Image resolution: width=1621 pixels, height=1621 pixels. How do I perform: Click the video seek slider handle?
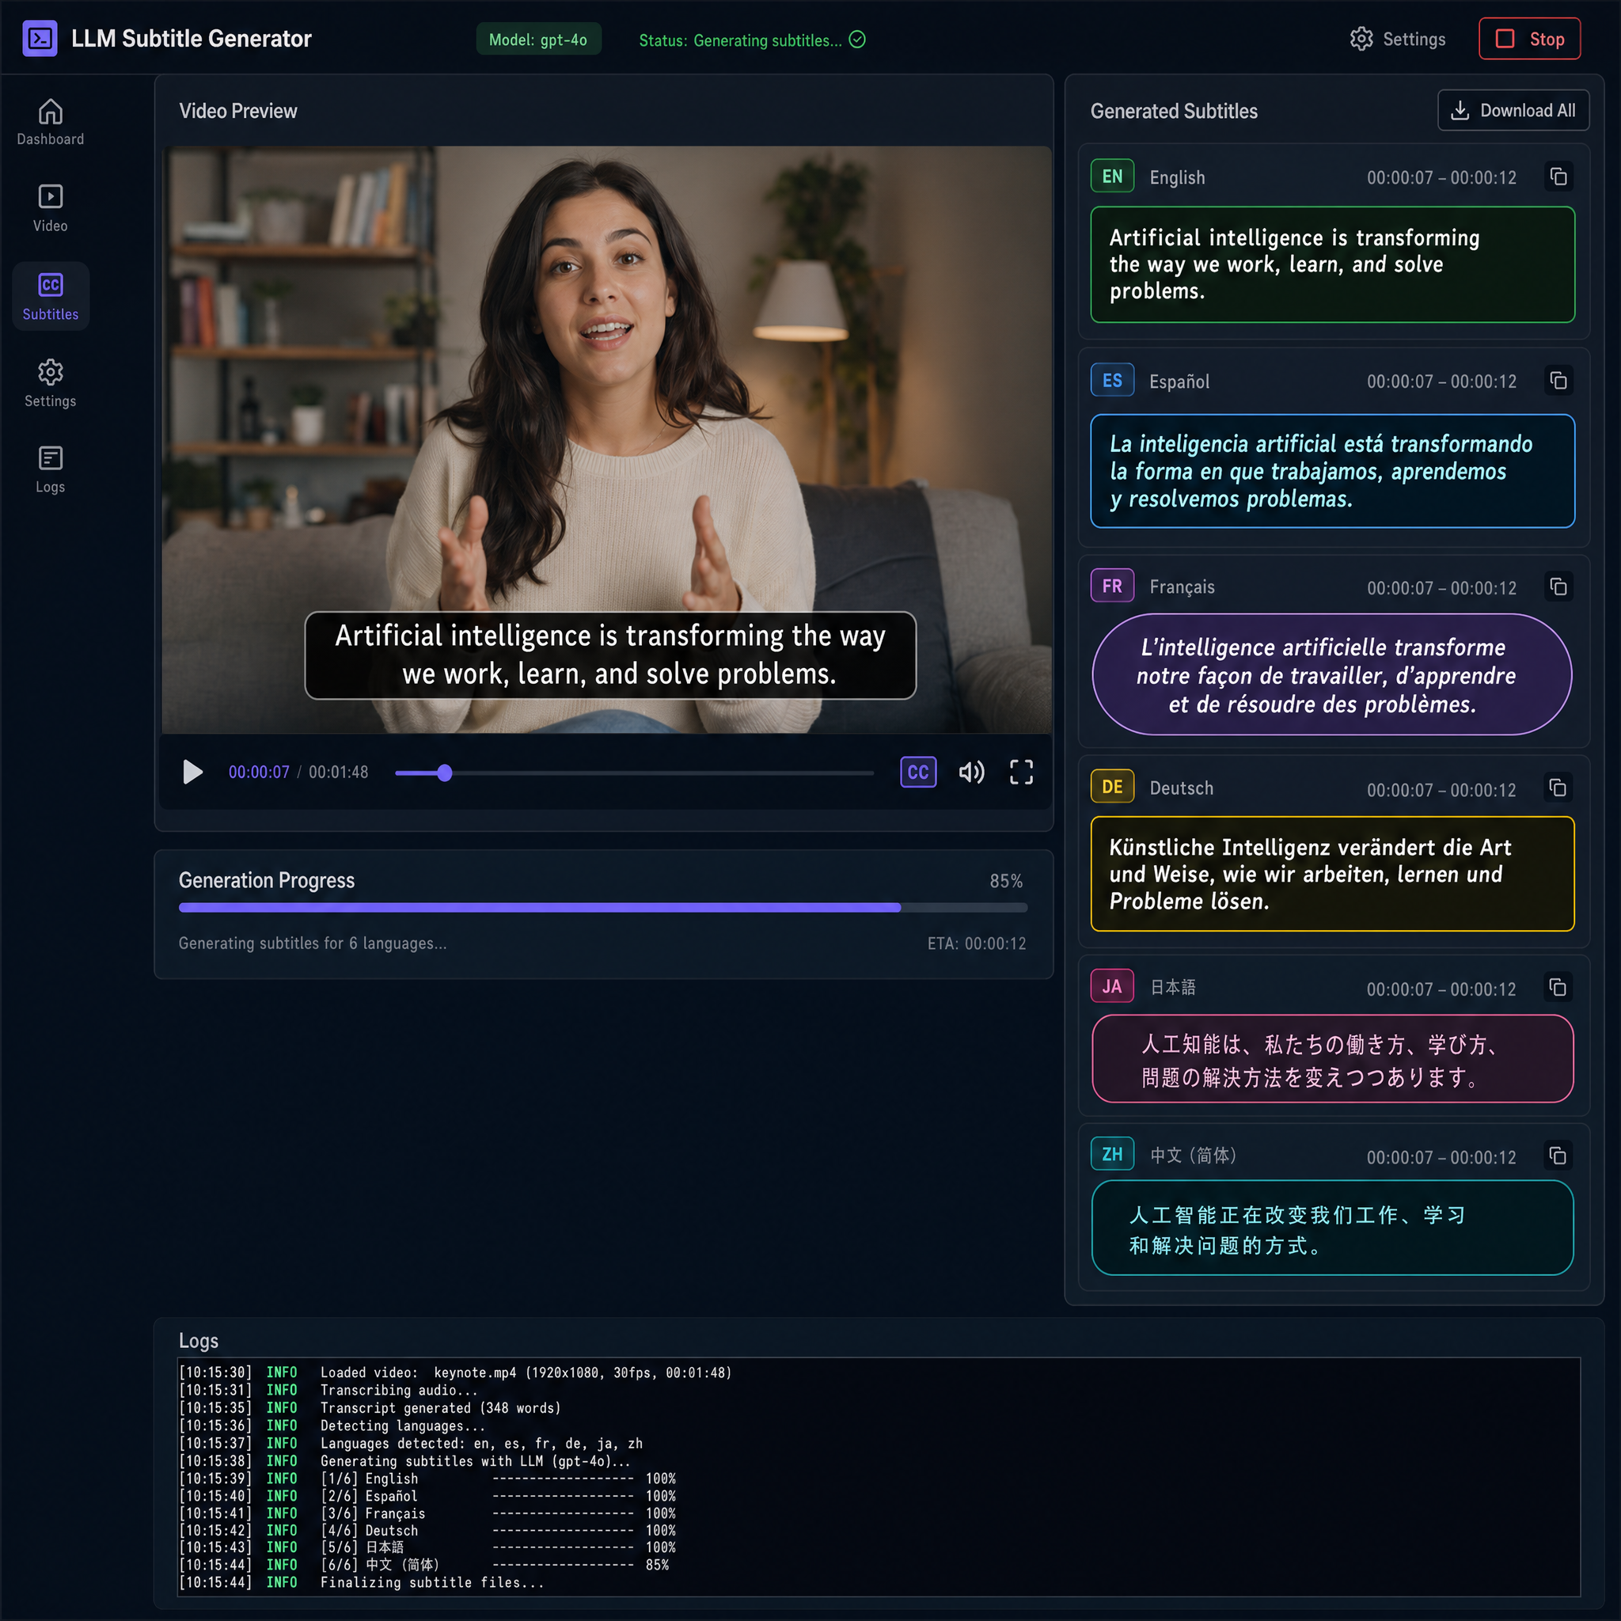coord(445,773)
